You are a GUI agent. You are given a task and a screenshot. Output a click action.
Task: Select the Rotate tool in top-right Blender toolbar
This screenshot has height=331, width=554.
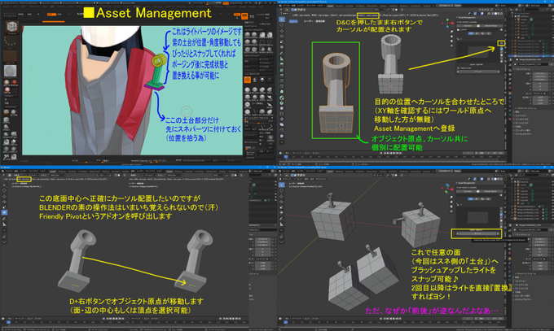(282, 36)
